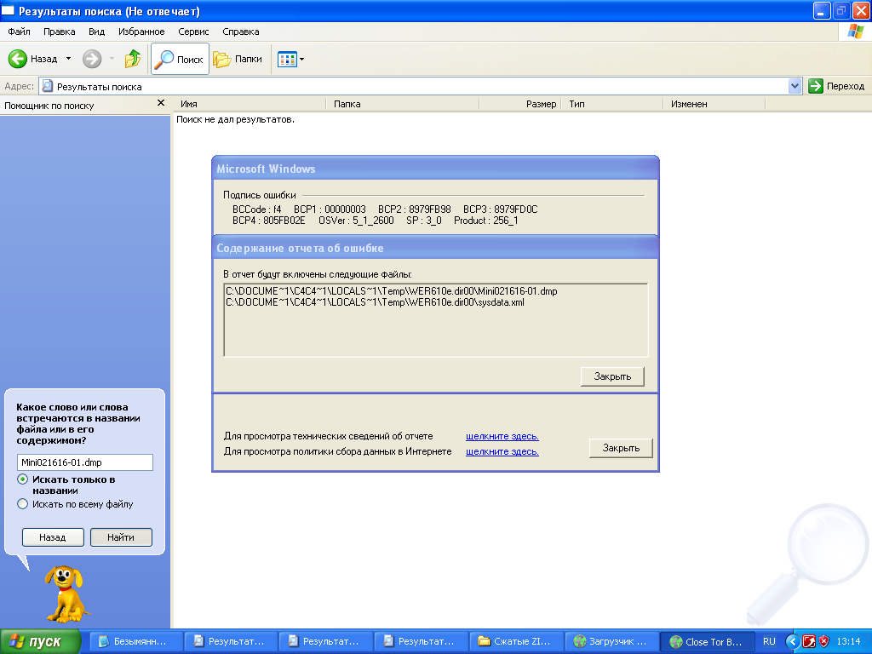Viewport: 872px width, 654px height.
Task: Open the Папки folders pane
Action: (x=238, y=60)
